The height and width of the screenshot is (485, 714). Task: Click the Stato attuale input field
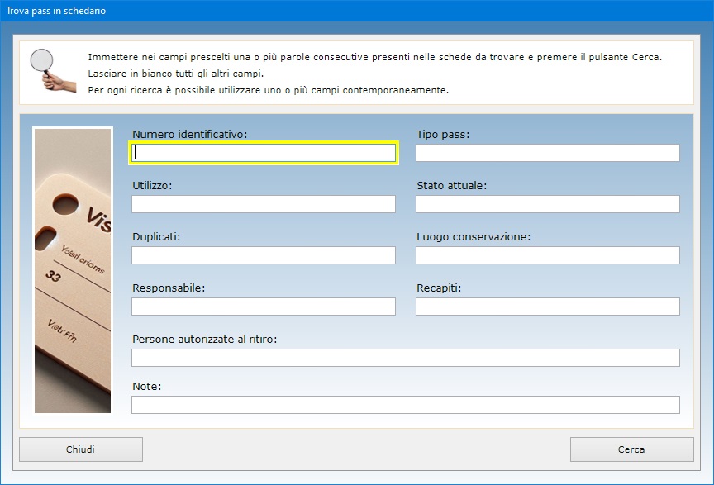(547, 204)
